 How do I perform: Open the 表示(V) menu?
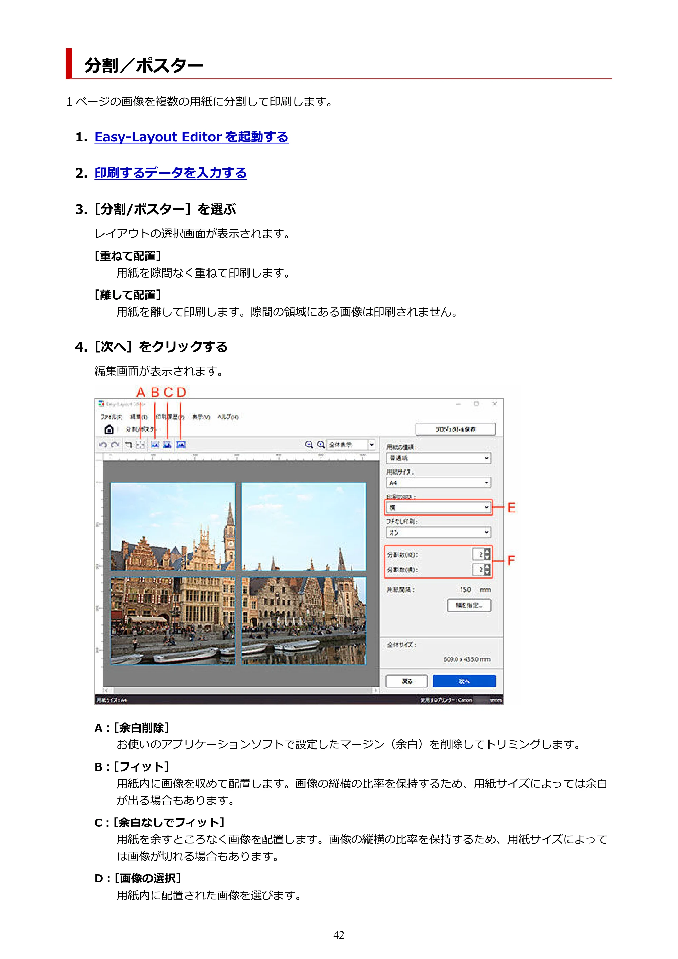click(200, 417)
